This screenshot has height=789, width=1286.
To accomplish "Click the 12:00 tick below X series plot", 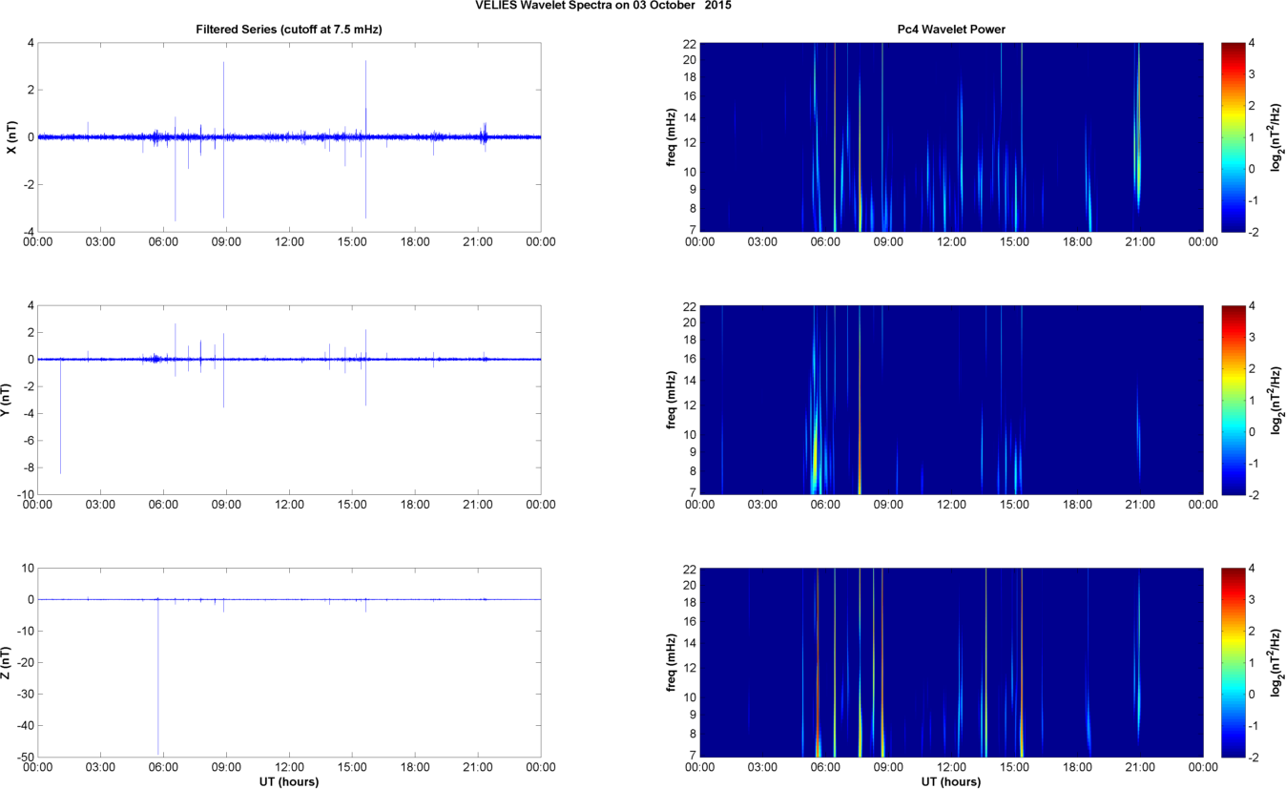I will point(289,242).
